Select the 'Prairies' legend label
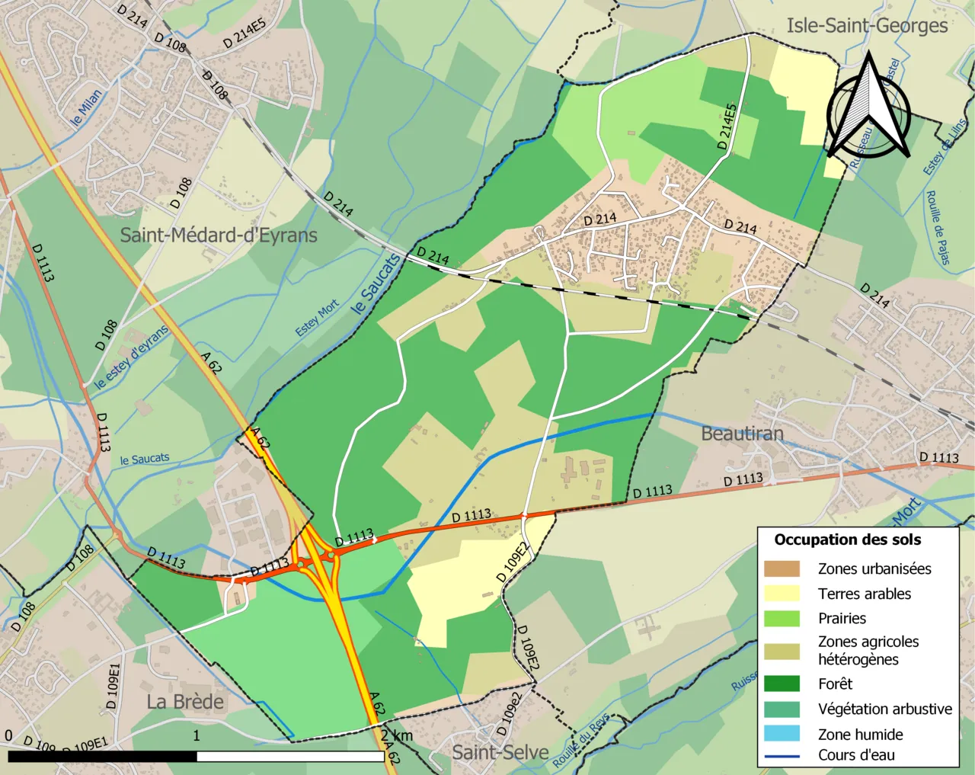 (842, 618)
